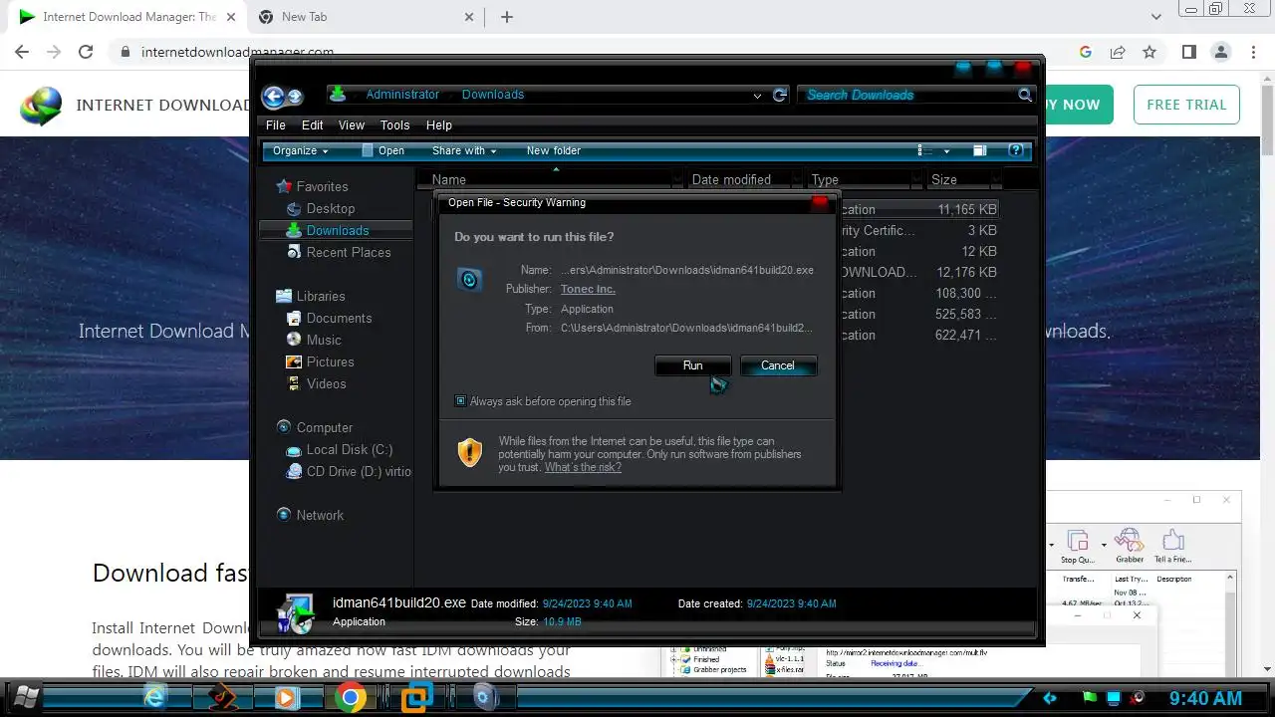Select Favorites in the navigation pane

coord(313,186)
